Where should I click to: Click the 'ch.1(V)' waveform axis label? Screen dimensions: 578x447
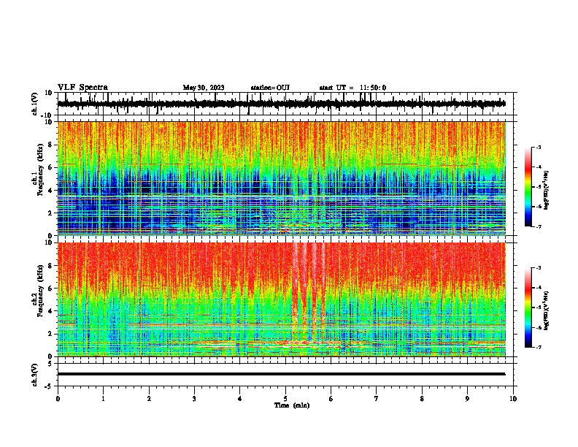[35, 104]
